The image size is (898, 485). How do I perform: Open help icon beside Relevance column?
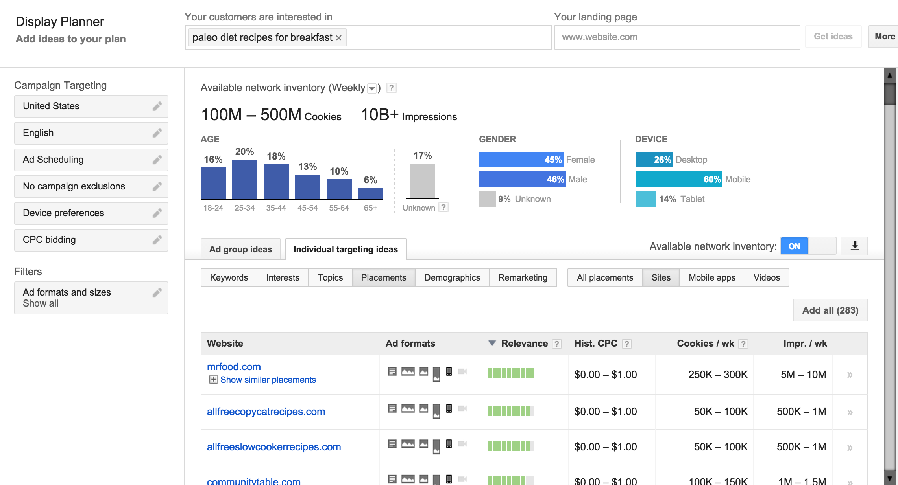[556, 344]
